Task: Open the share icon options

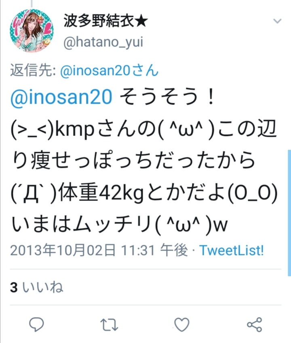Action: point(254,324)
